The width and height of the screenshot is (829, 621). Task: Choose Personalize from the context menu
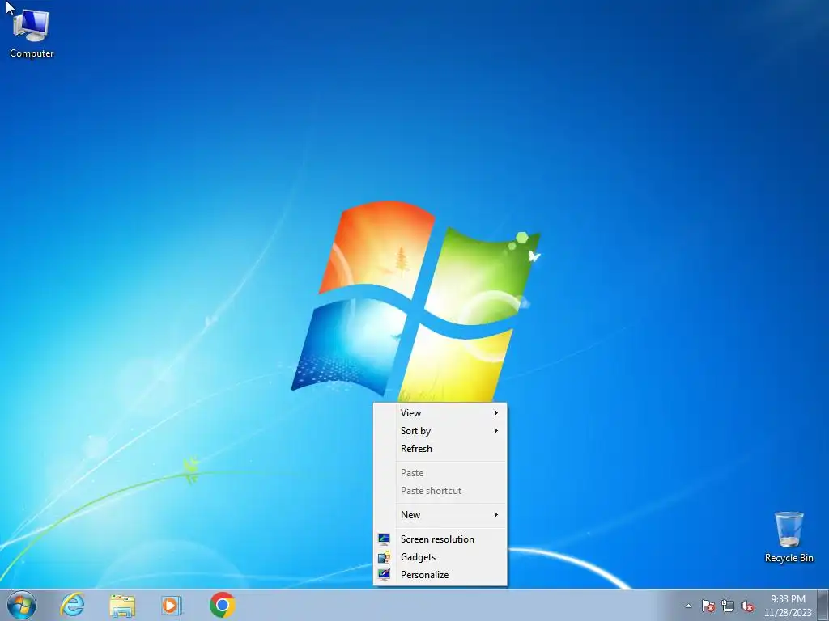pos(440,575)
